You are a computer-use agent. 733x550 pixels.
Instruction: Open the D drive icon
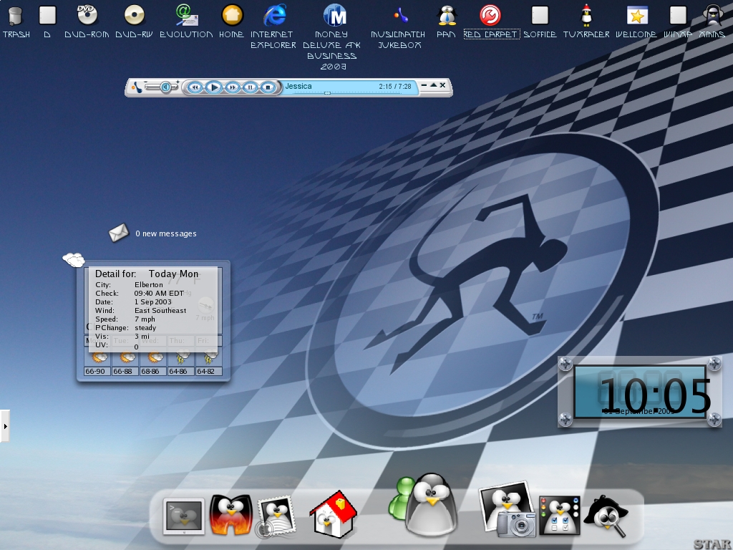47,15
